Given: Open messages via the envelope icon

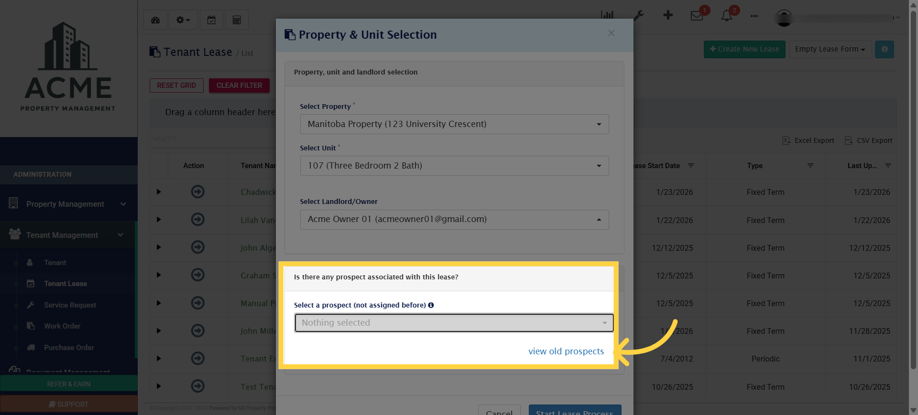Looking at the screenshot, I should (x=697, y=16).
